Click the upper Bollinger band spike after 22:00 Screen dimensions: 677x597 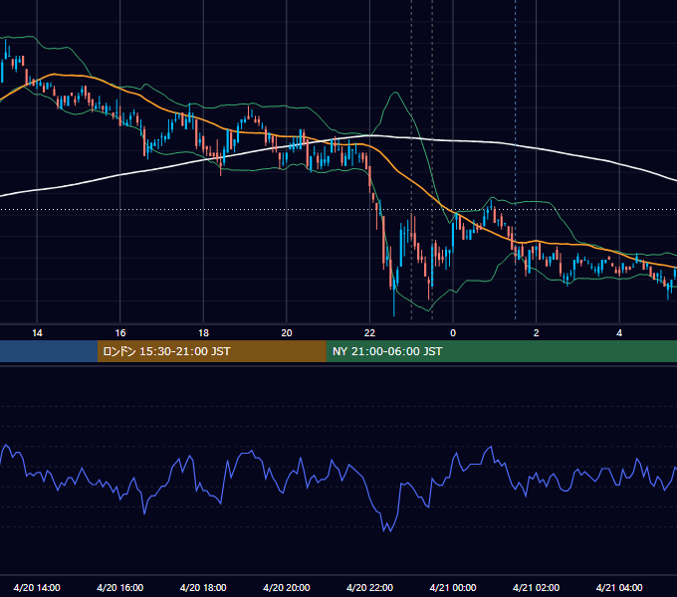point(395,93)
